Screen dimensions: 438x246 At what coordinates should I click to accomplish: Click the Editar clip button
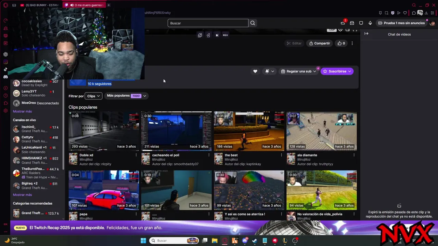click(x=294, y=43)
